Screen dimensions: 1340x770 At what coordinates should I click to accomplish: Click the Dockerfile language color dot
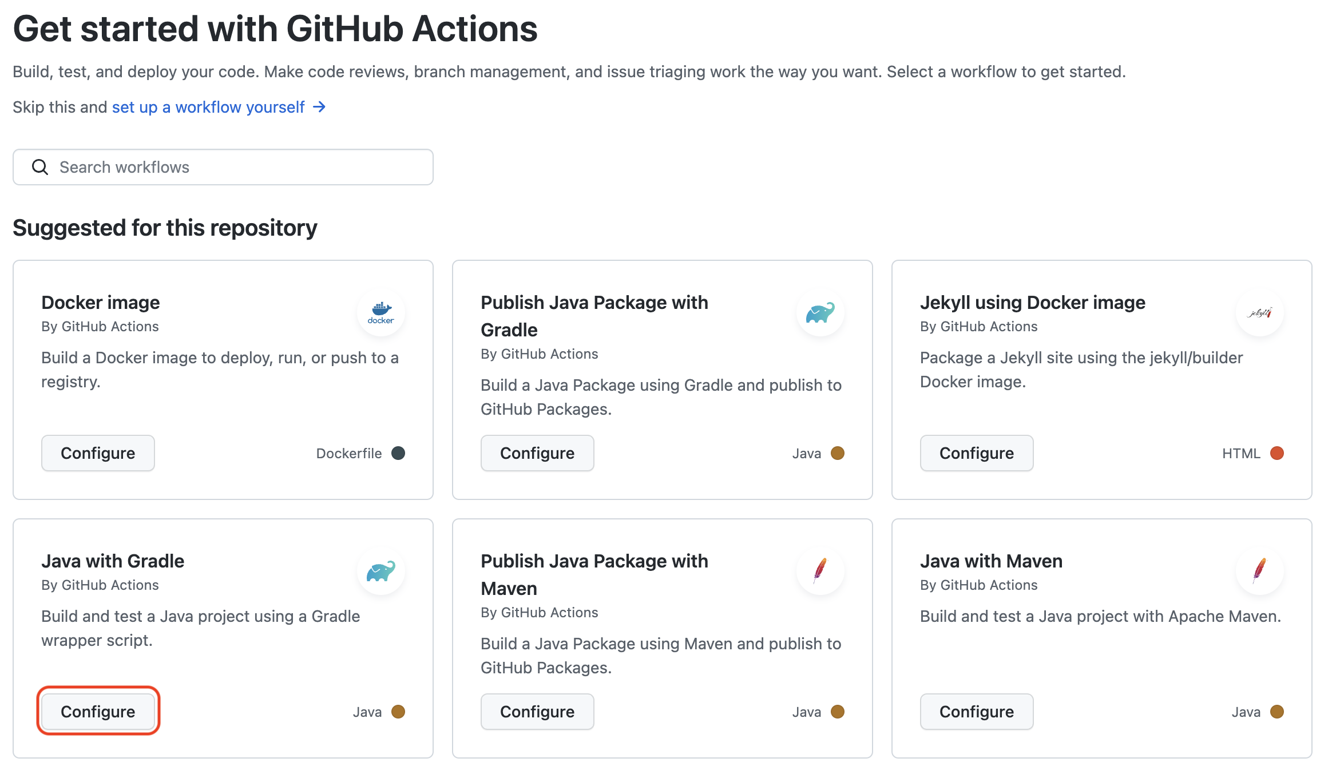(x=398, y=453)
